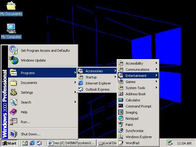Switch to the res://C:\WINNT taskbar window
The image size is (196, 147).
72,143
